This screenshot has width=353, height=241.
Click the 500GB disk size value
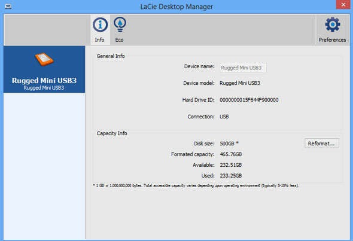pos(227,144)
